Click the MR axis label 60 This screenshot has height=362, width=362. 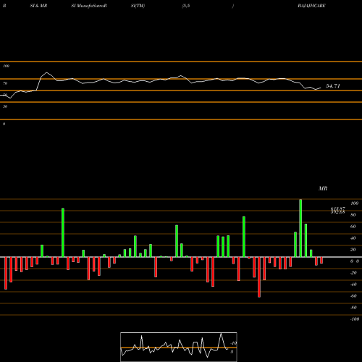353,227
